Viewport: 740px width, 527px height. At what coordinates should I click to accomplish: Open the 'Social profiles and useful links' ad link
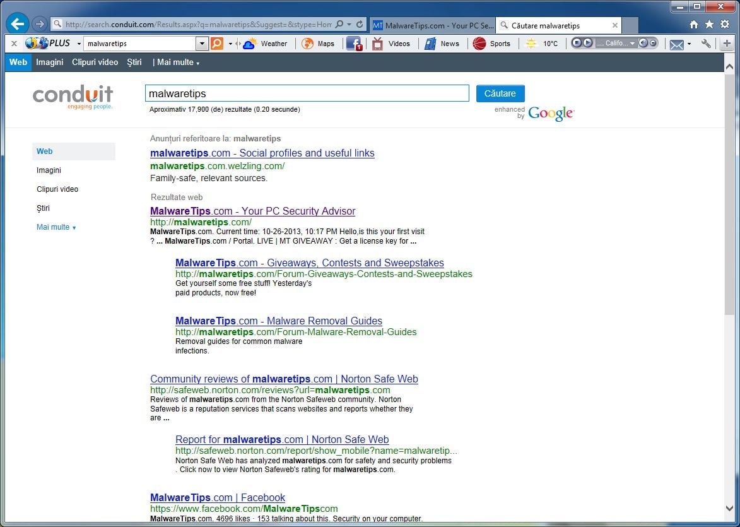[x=262, y=153]
